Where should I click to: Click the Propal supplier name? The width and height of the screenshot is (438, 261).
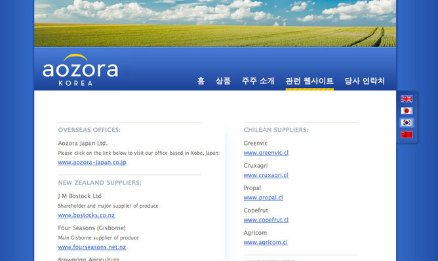click(x=252, y=188)
